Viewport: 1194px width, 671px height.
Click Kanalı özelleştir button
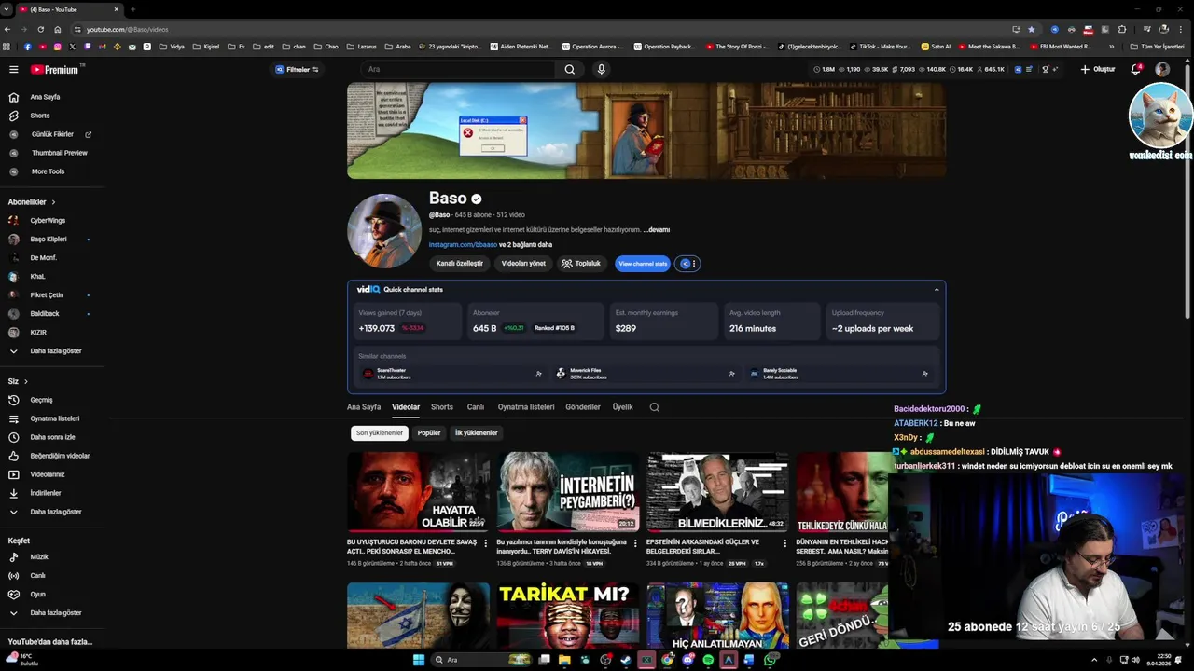click(460, 264)
